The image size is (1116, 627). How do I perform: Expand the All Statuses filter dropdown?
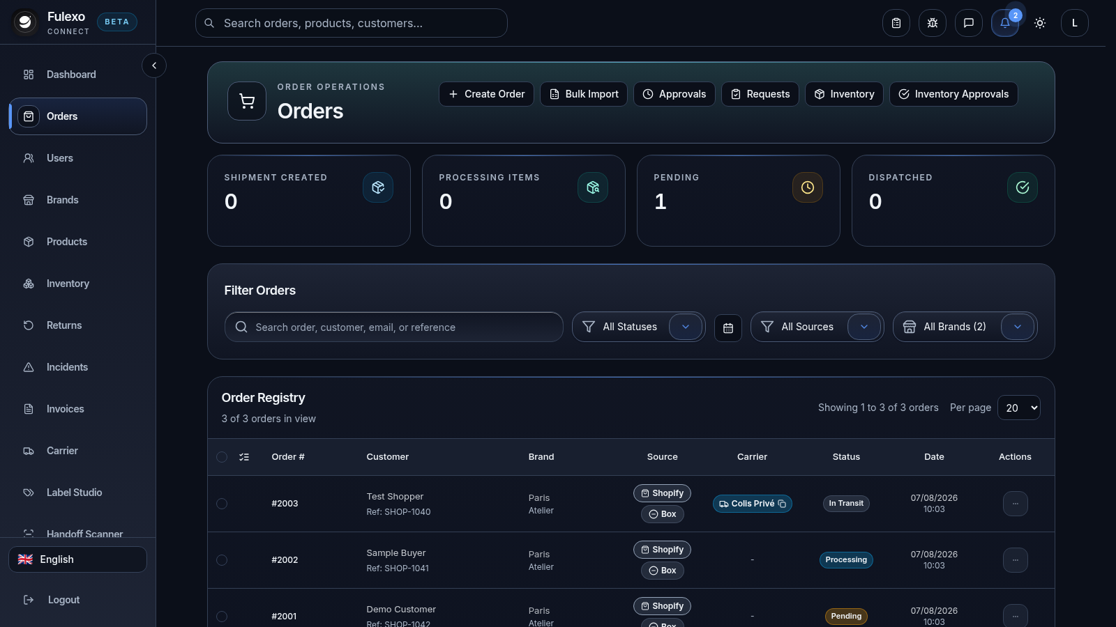(686, 327)
